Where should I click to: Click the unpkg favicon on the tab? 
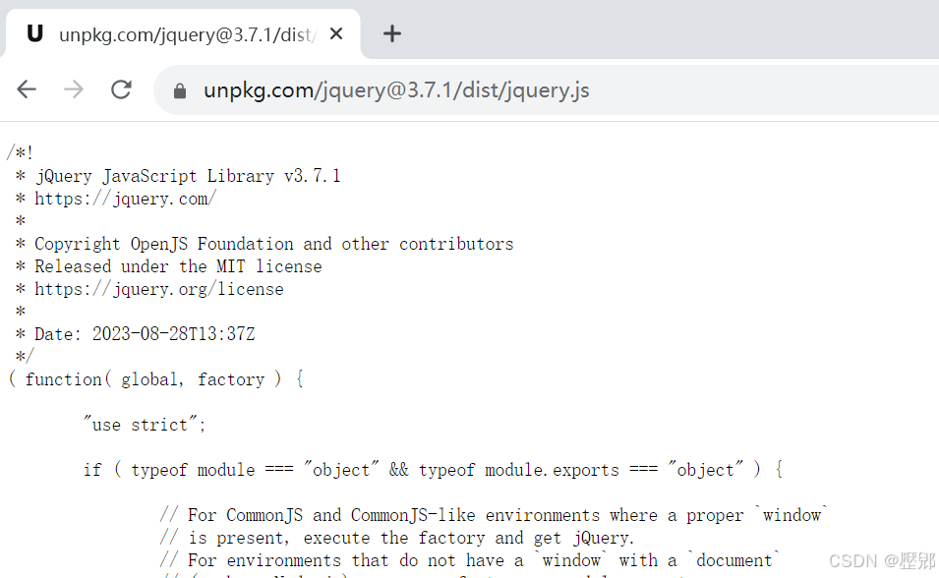pyautogui.click(x=35, y=33)
